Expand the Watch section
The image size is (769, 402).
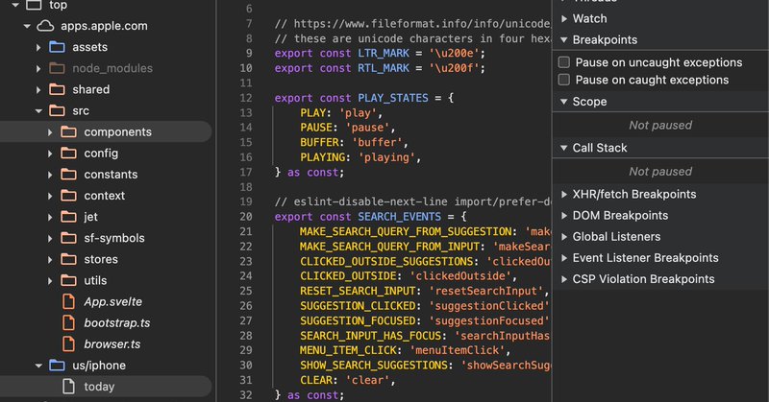564,18
